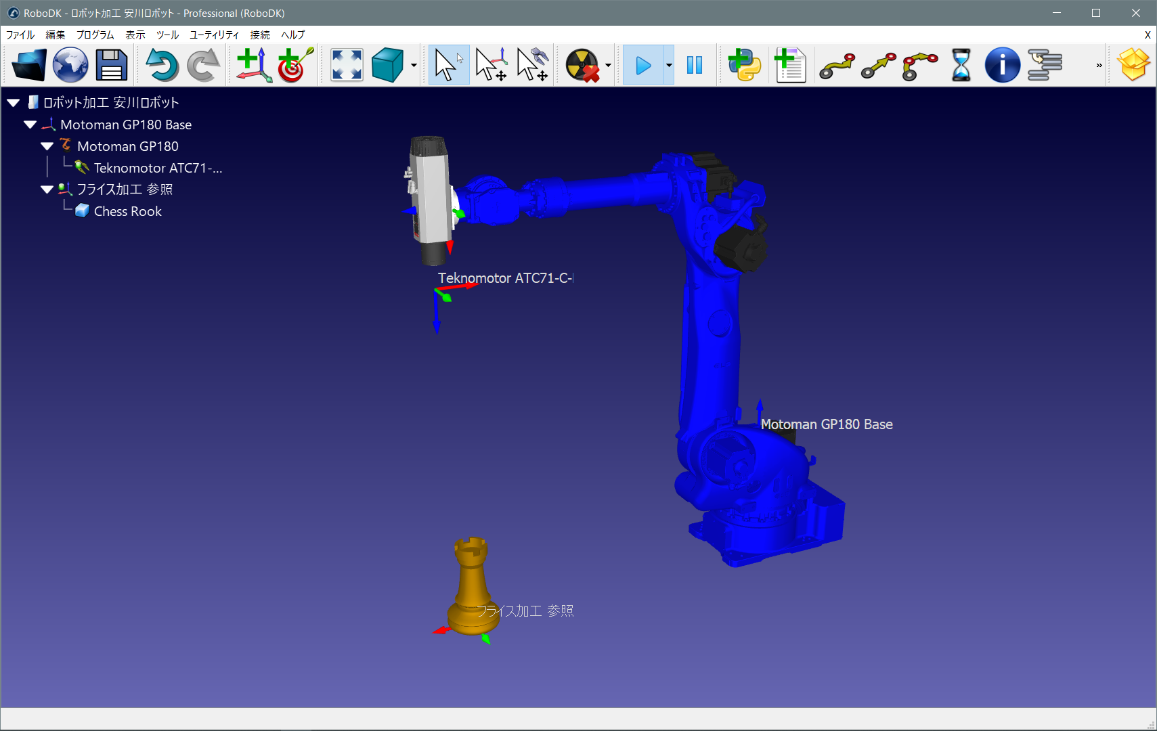Open the 接続 menu

coord(260,35)
